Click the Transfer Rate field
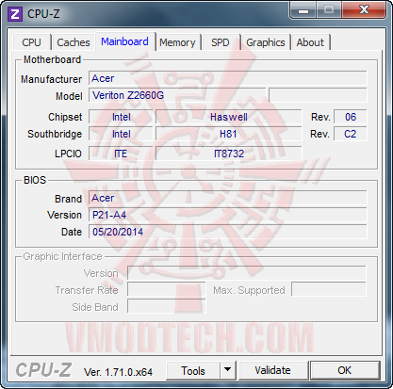This screenshot has height=389, width=393. (167, 290)
